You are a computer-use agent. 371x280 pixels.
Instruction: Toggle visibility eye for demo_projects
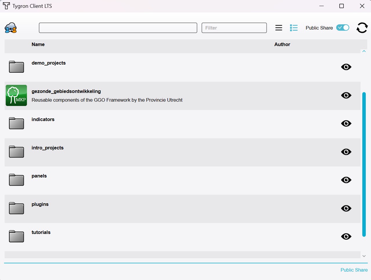[x=346, y=67]
